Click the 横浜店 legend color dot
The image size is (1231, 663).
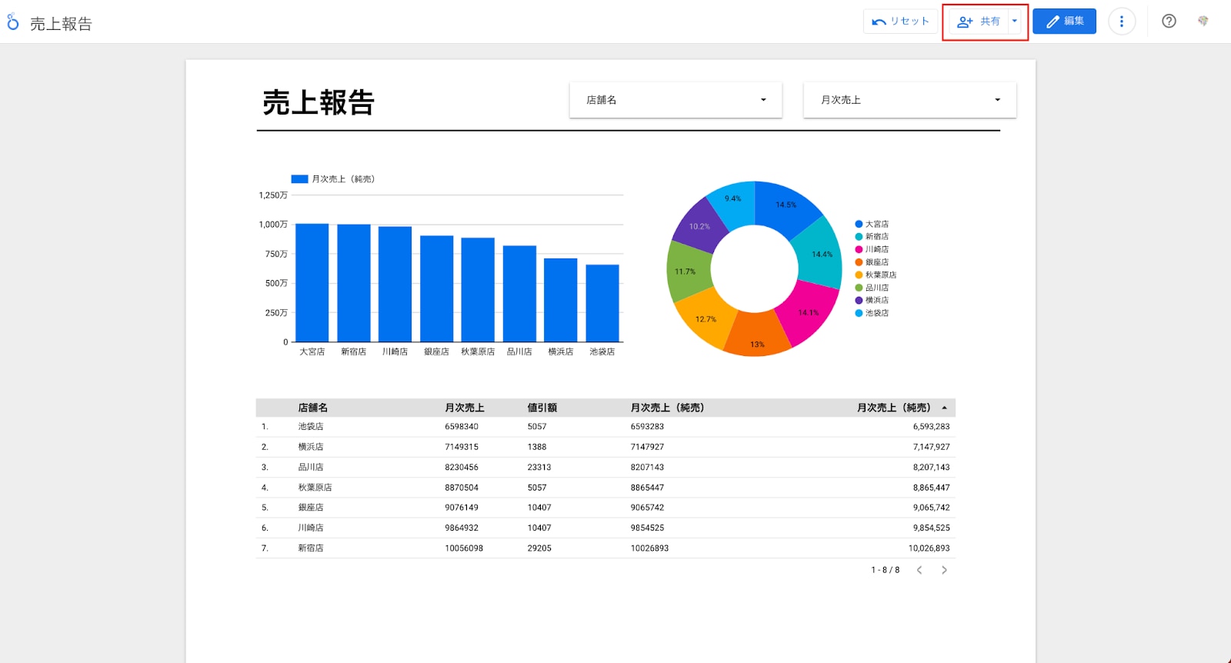(859, 301)
